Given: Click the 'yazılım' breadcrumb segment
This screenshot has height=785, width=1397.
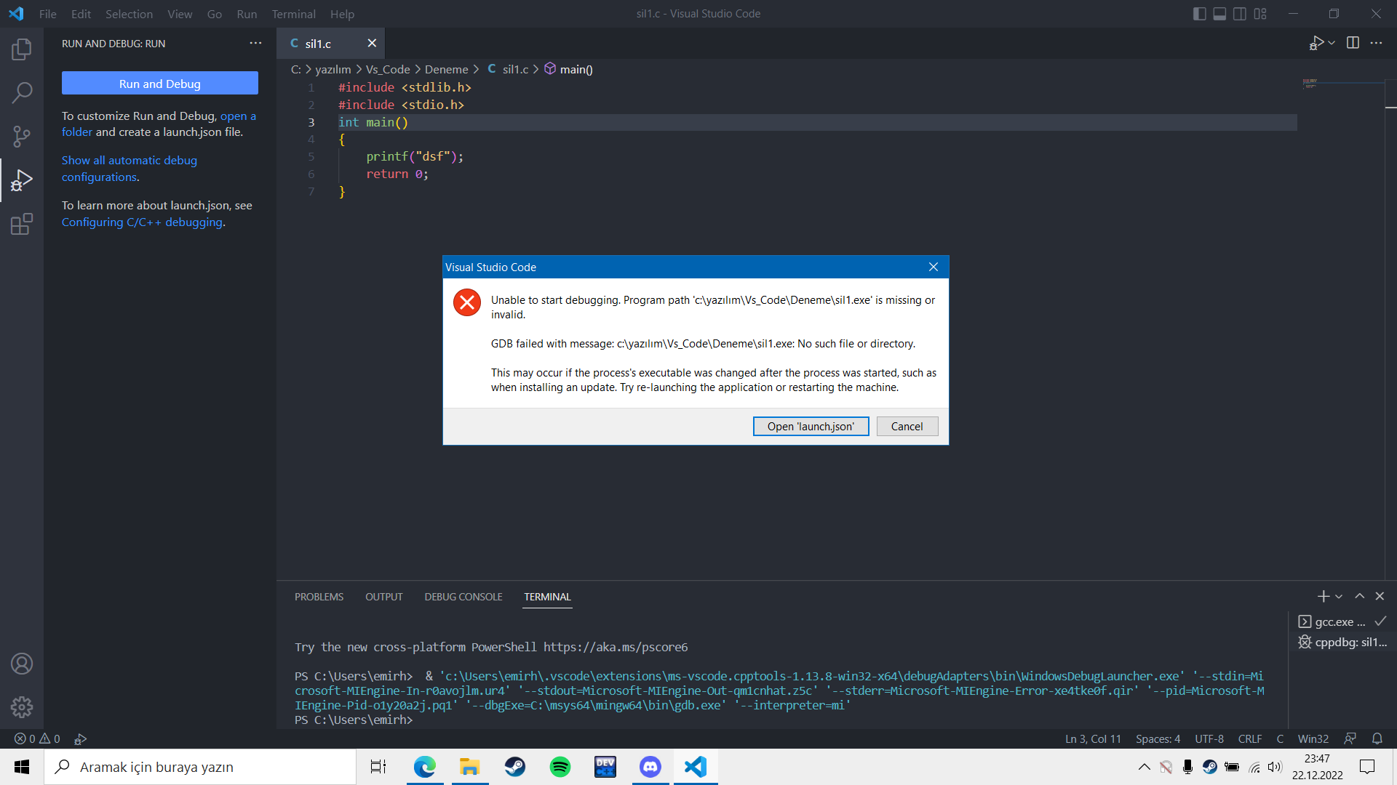Looking at the screenshot, I should pos(333,69).
